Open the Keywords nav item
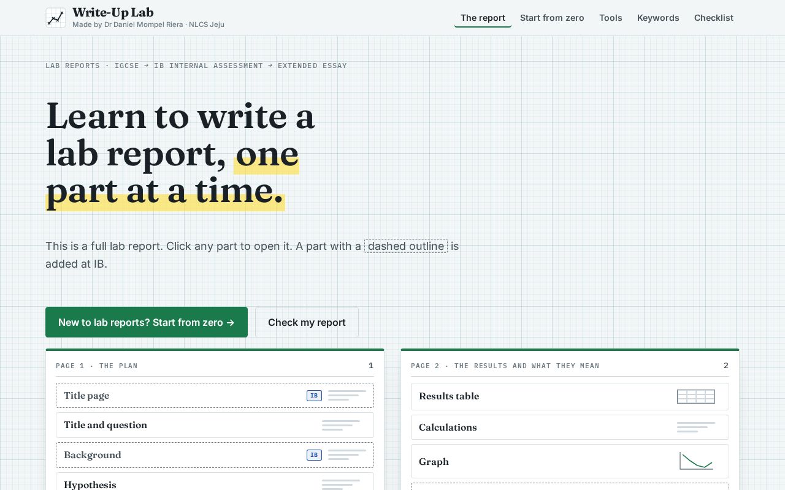The width and height of the screenshot is (785, 490). [x=658, y=18]
